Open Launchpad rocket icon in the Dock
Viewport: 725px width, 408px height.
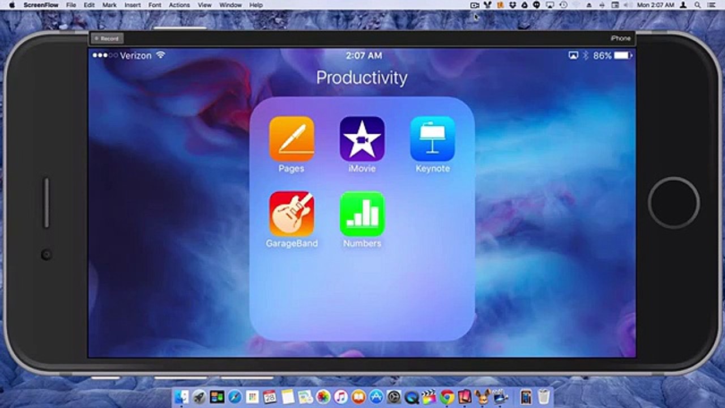(199, 397)
